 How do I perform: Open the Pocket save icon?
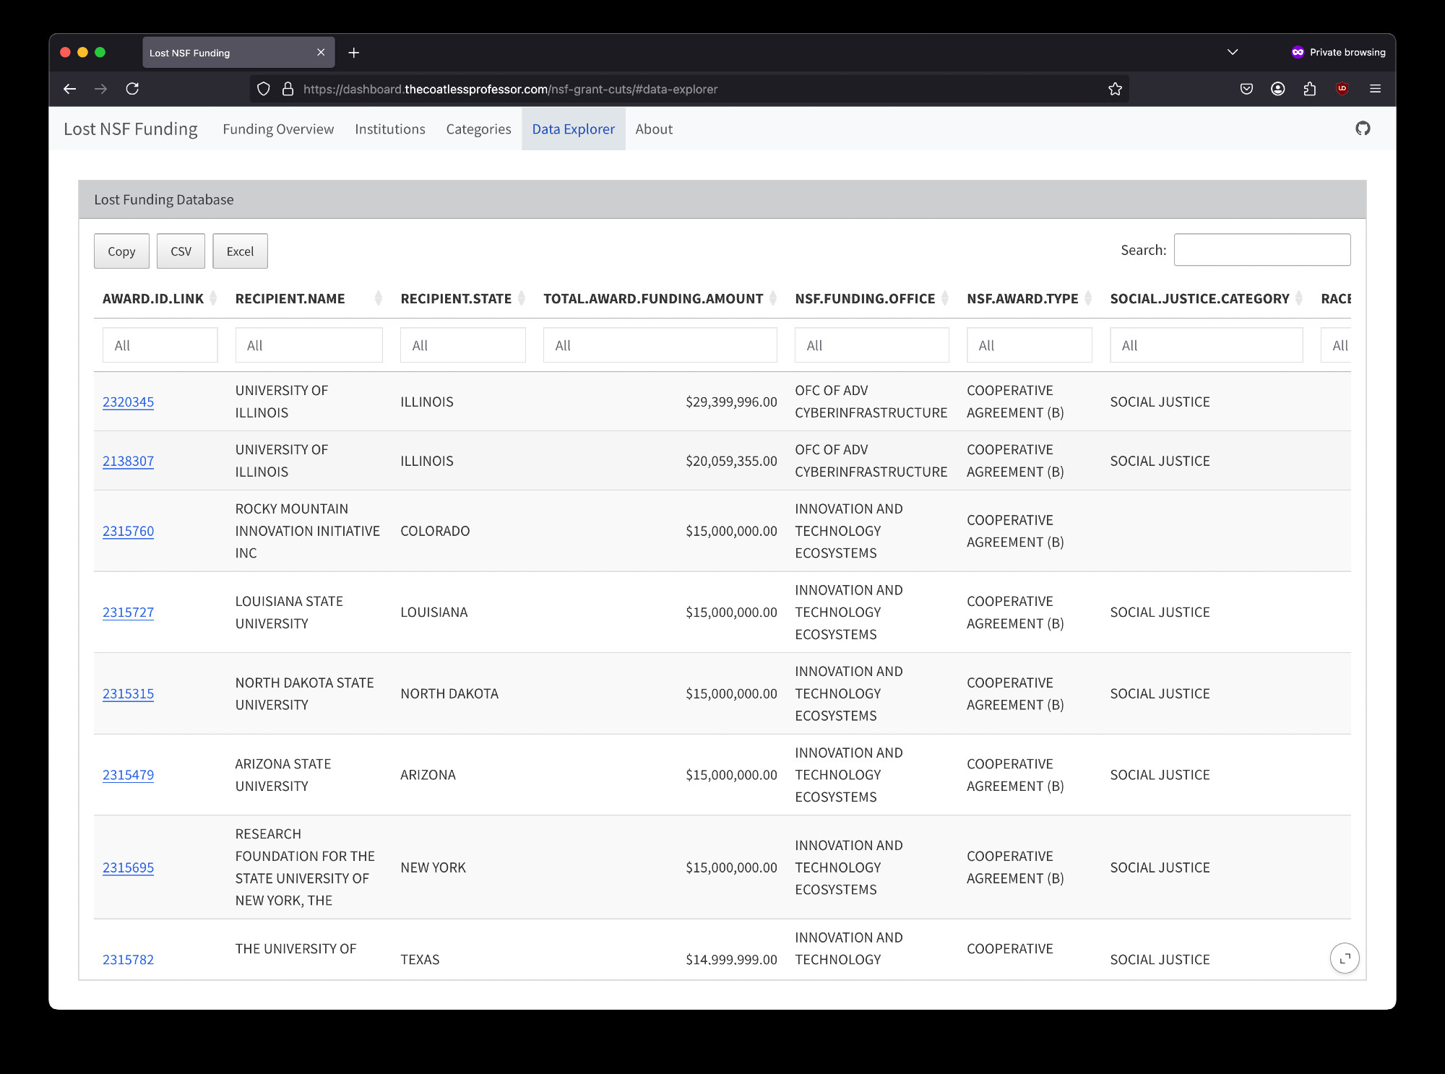[x=1246, y=89]
